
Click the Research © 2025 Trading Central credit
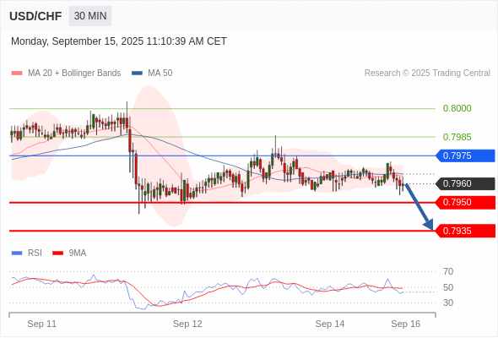tap(427, 74)
